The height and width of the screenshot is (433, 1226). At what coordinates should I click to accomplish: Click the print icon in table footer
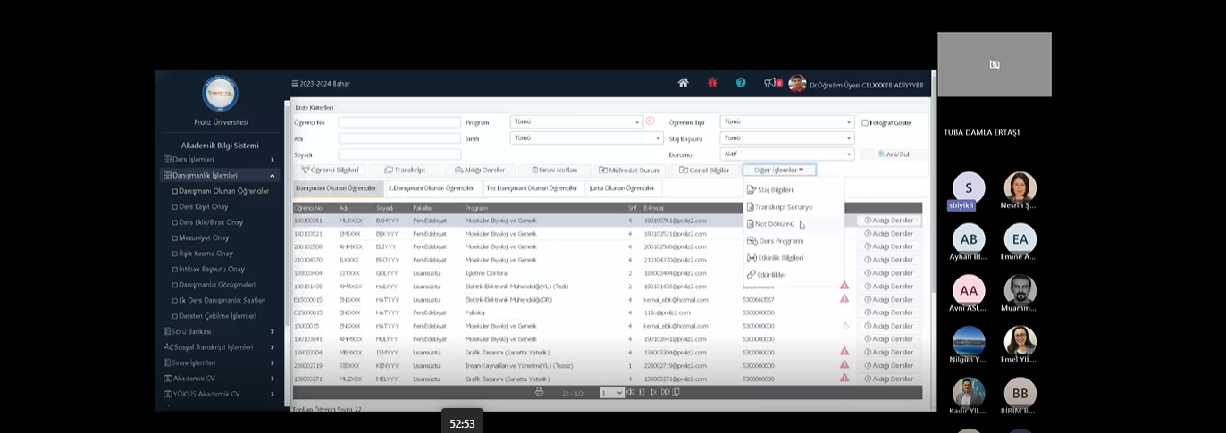coord(539,392)
